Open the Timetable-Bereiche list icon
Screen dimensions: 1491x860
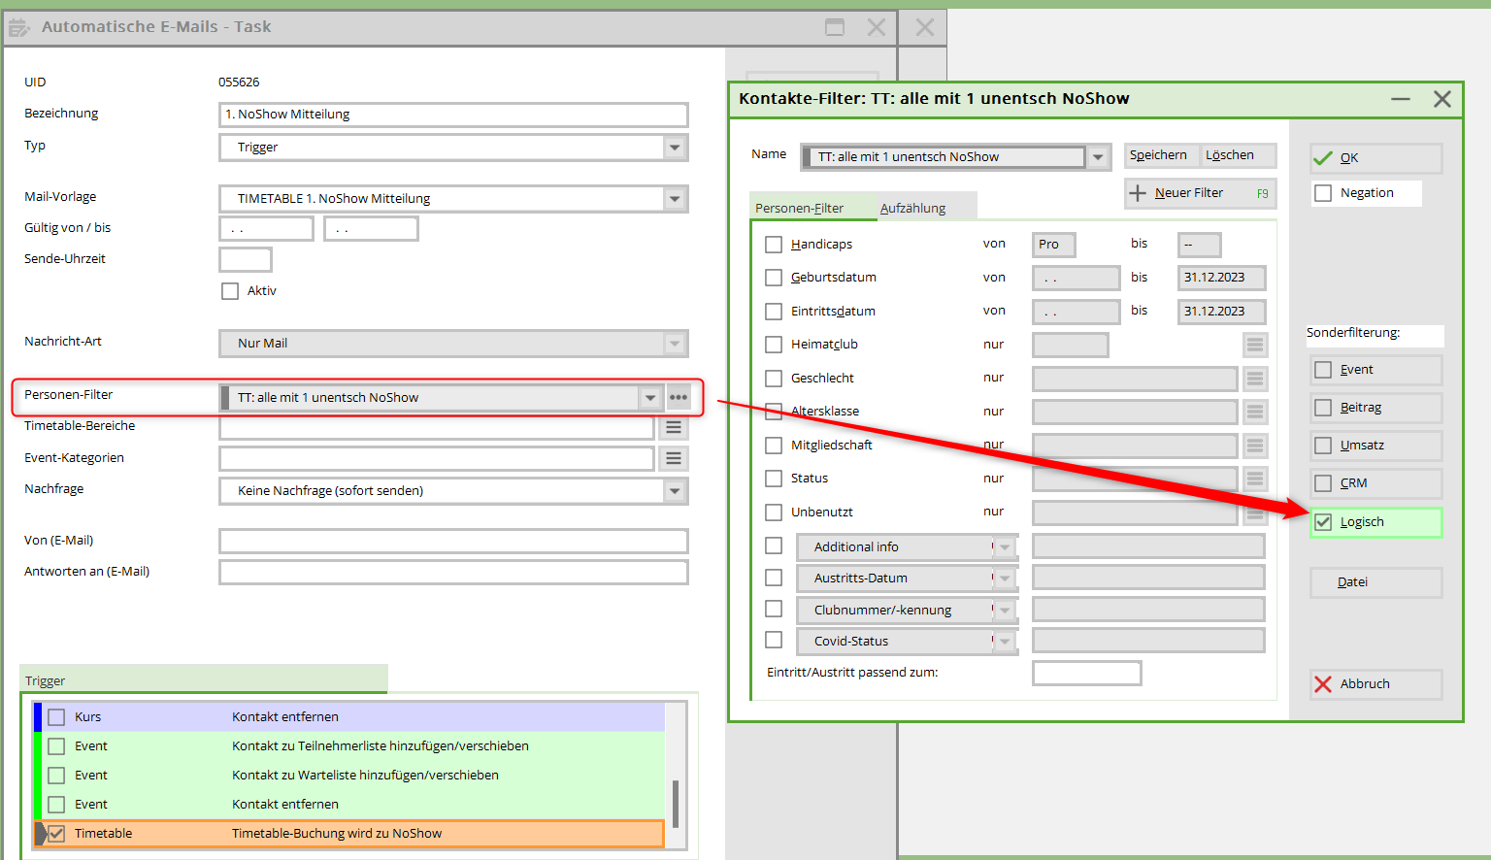674,427
